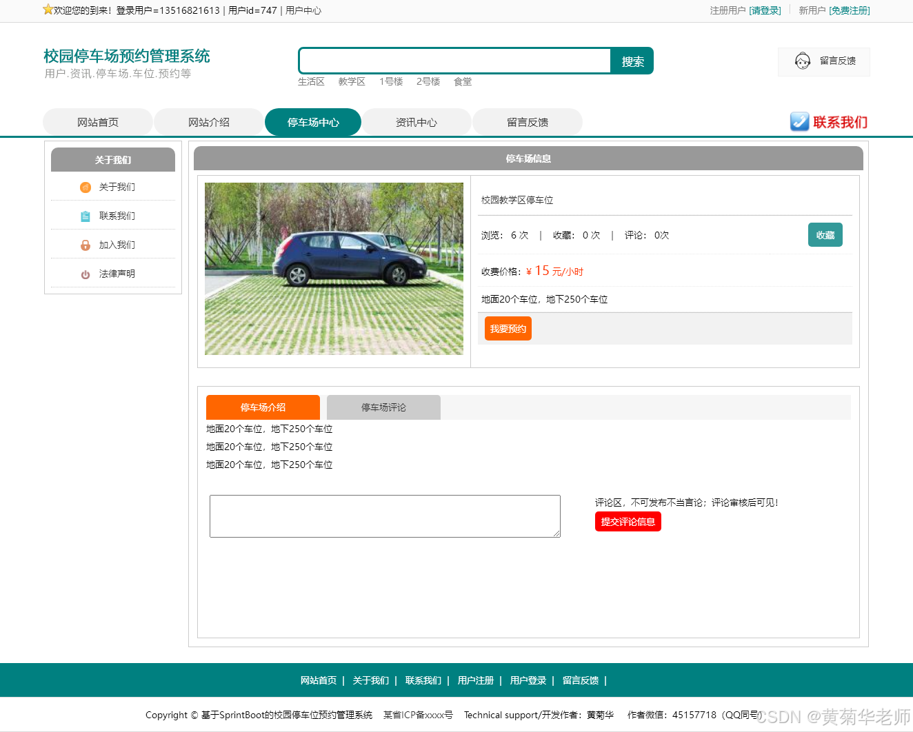The width and height of the screenshot is (913, 732).
Task: Navigate to 网站首页 menu item
Action: point(97,122)
